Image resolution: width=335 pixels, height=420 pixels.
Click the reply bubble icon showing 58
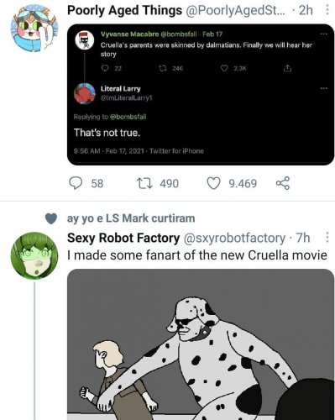[x=76, y=183]
